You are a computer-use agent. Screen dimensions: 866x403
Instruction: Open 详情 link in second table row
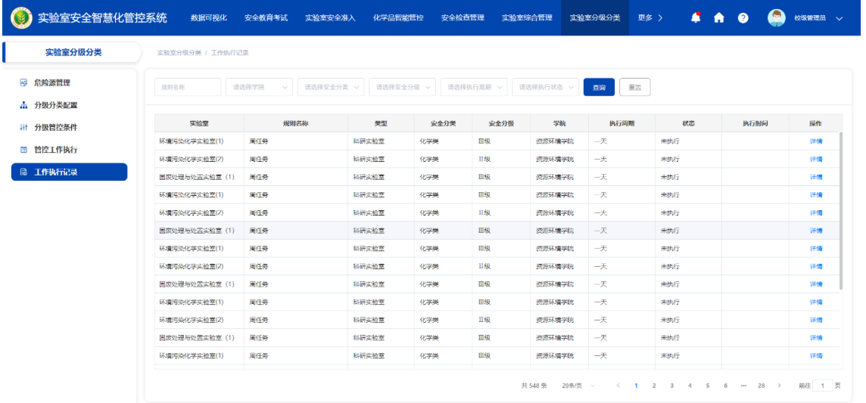pyautogui.click(x=816, y=159)
